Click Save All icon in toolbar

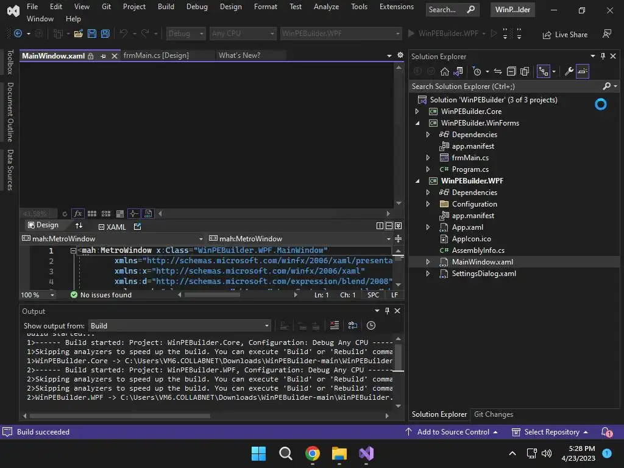[105, 34]
